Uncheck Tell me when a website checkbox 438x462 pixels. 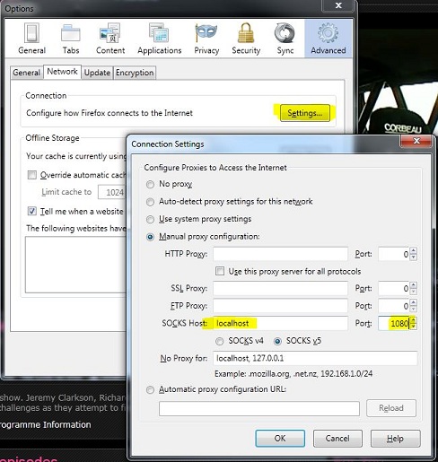click(x=32, y=211)
